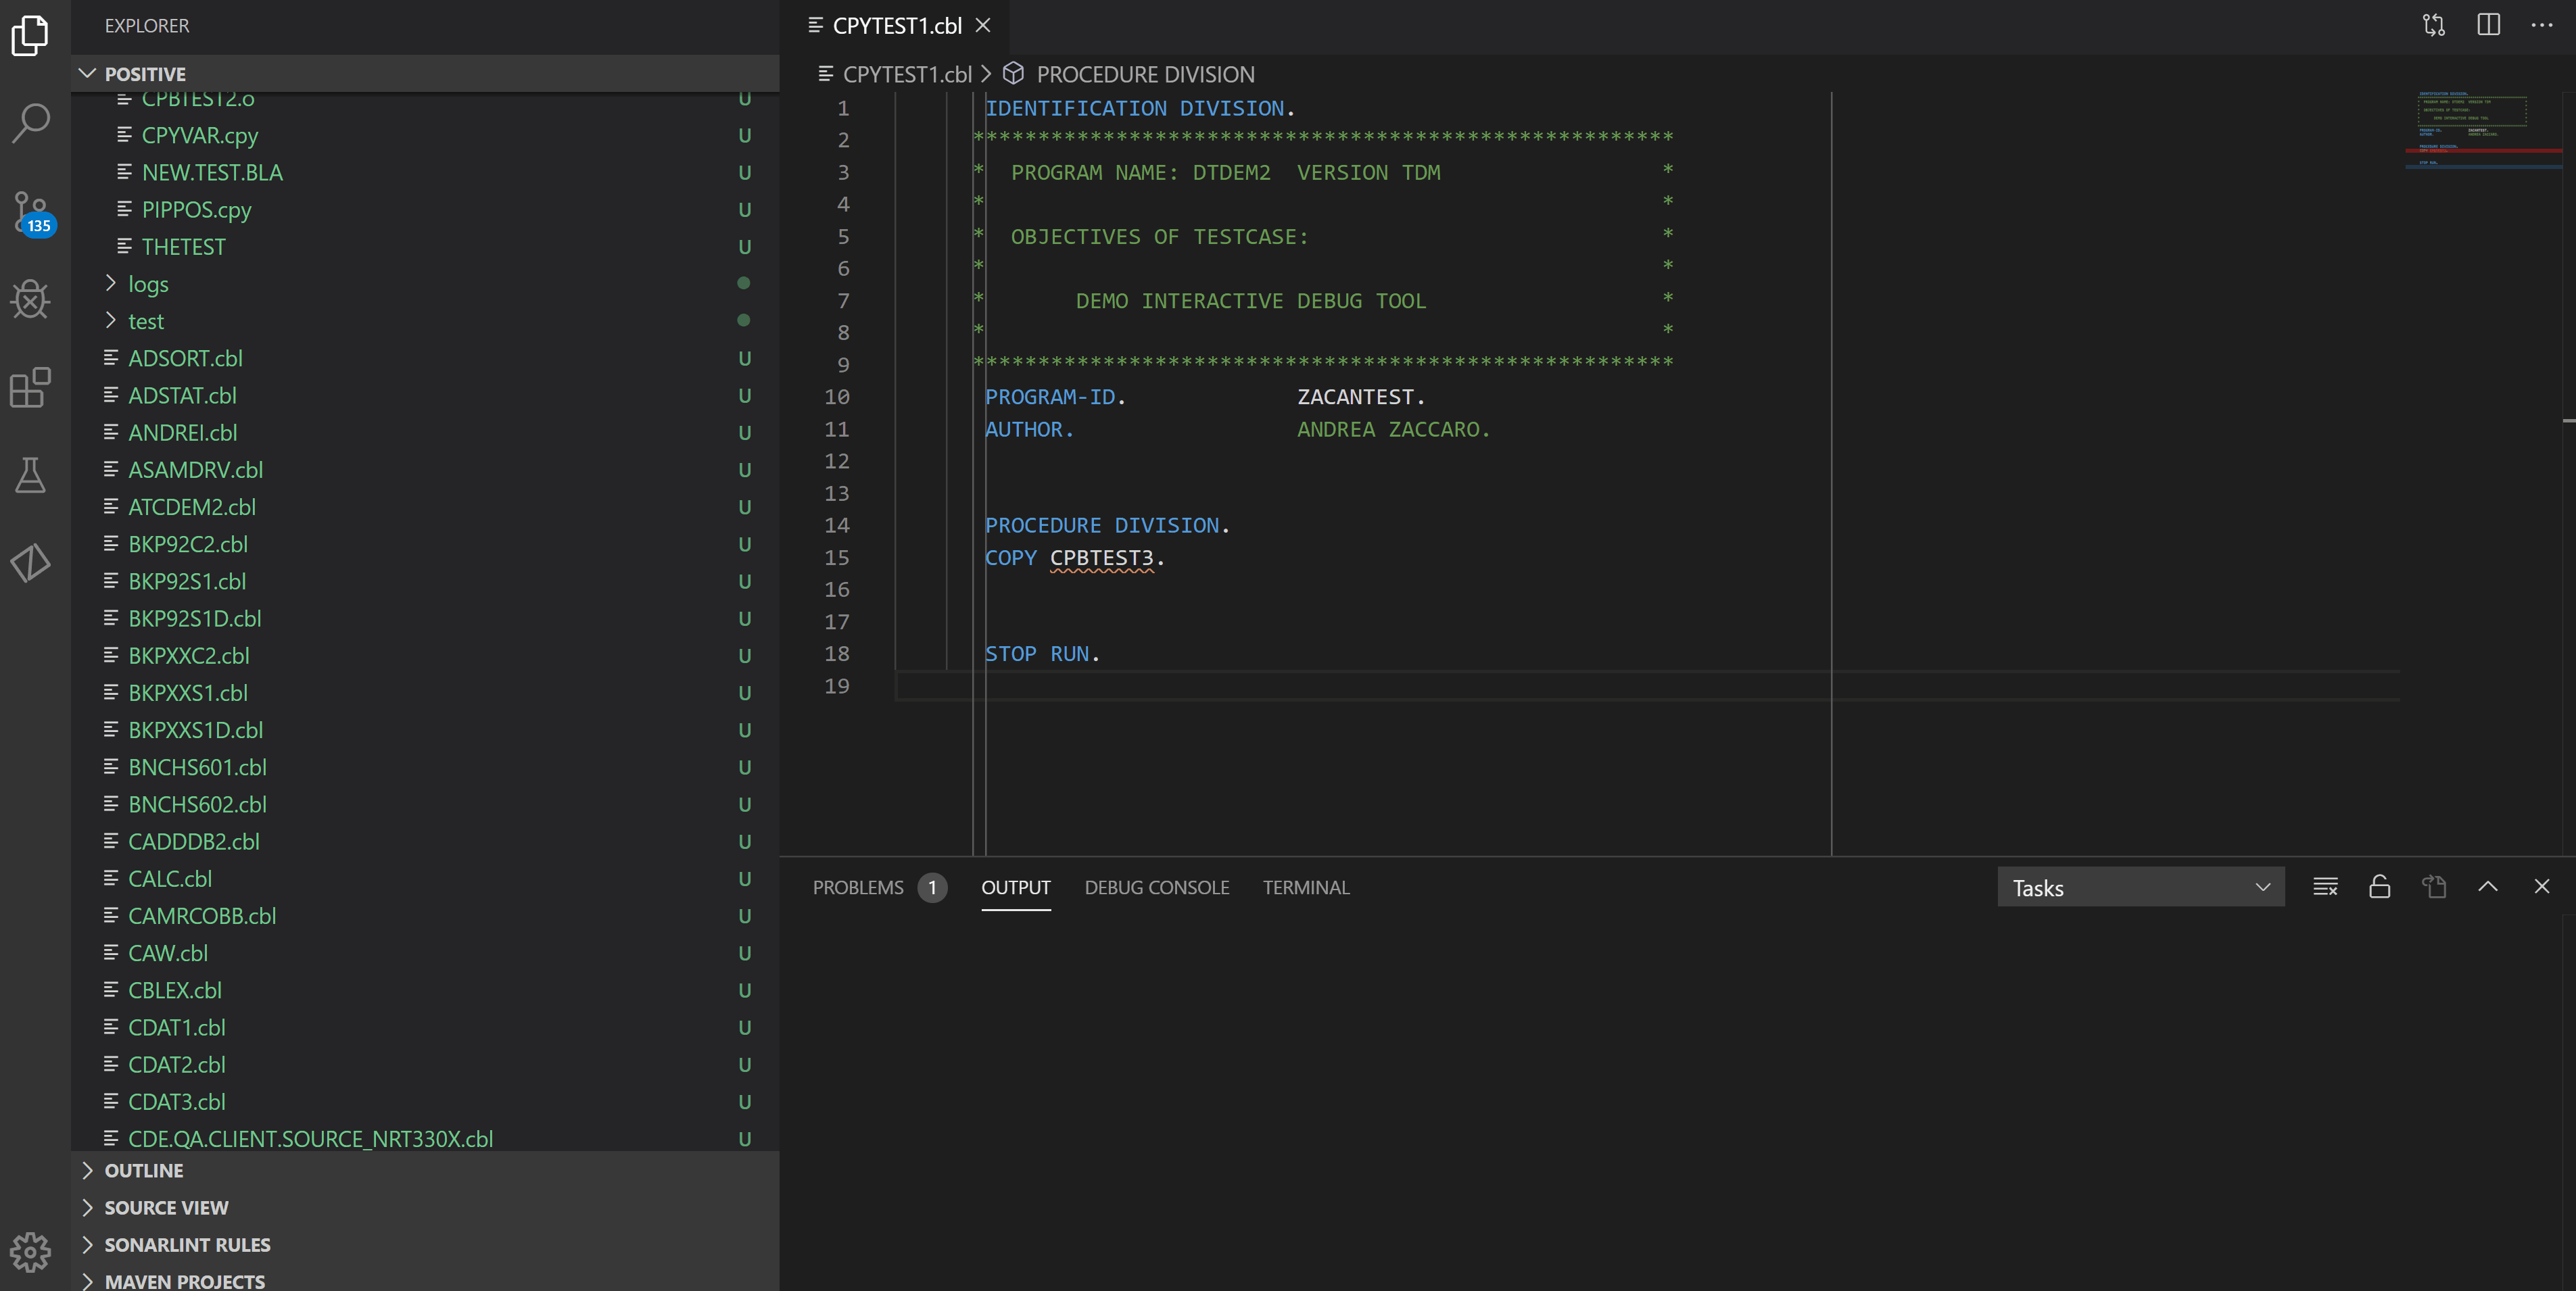Open the Run and Debug view
Screen dimensions: 2576x1291
(30, 299)
